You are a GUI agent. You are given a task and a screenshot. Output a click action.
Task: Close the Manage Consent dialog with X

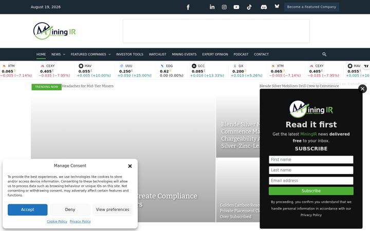coord(130,166)
